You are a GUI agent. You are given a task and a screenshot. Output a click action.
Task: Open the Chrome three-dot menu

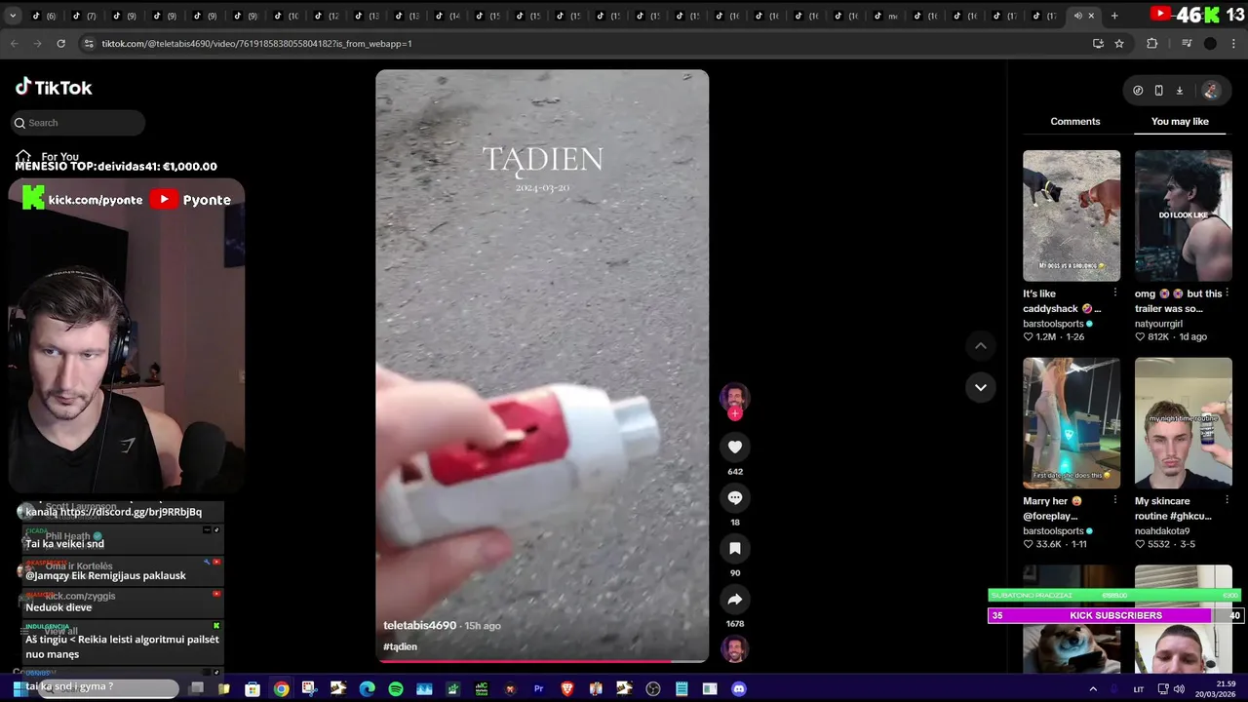1234,43
